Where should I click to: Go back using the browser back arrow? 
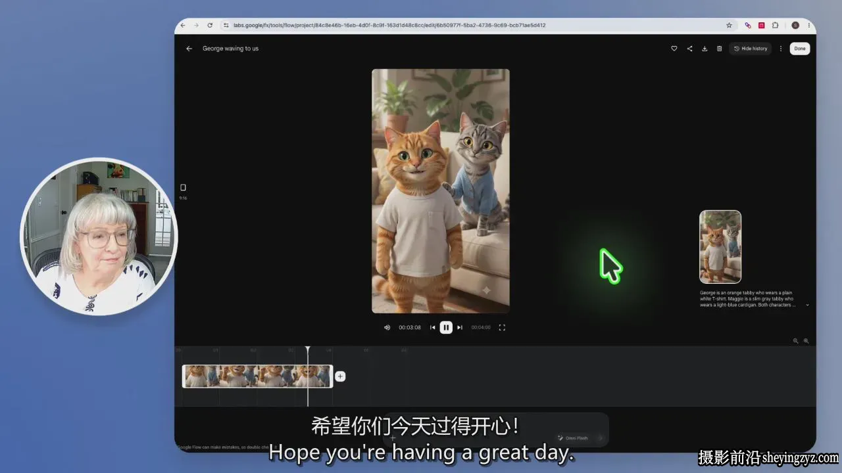click(183, 26)
